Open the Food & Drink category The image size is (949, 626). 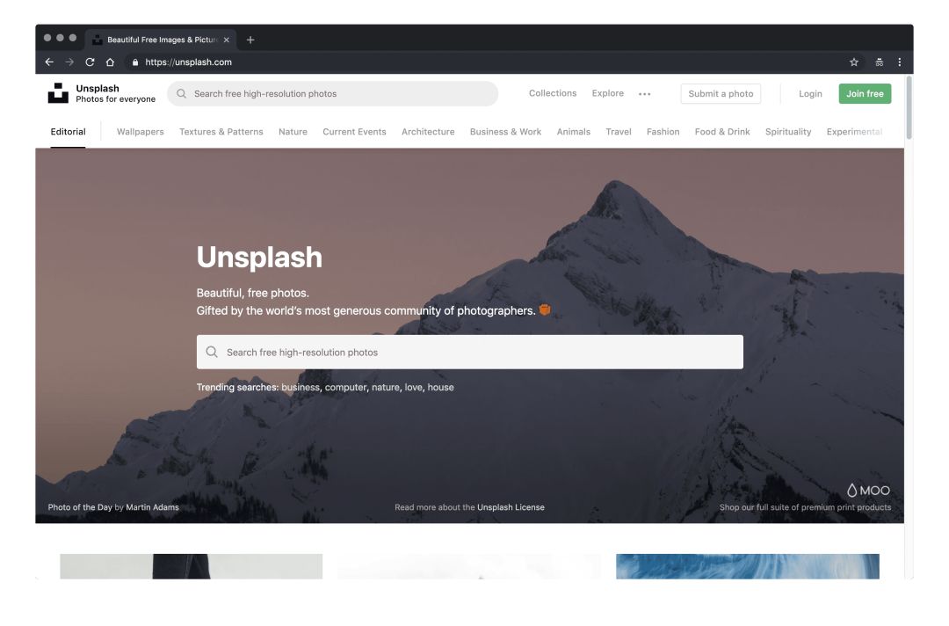point(722,131)
